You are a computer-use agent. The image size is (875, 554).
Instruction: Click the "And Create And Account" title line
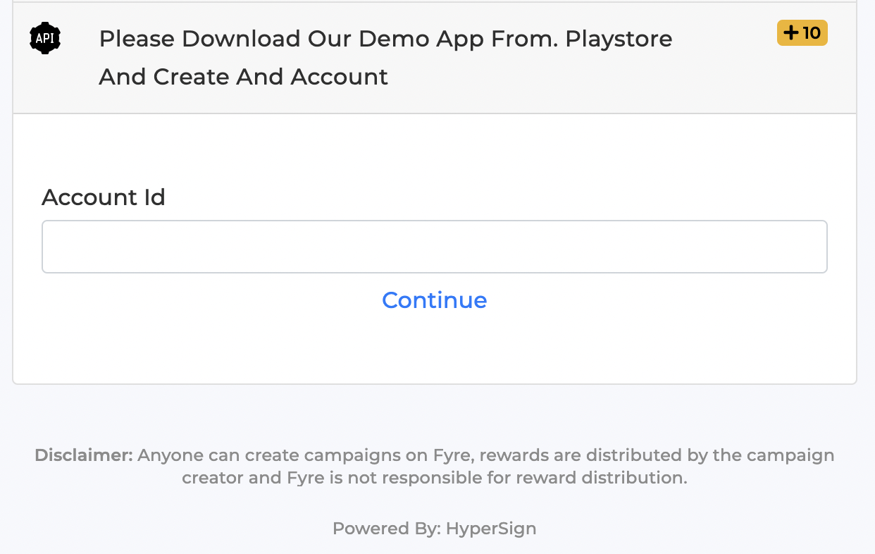[x=243, y=76]
